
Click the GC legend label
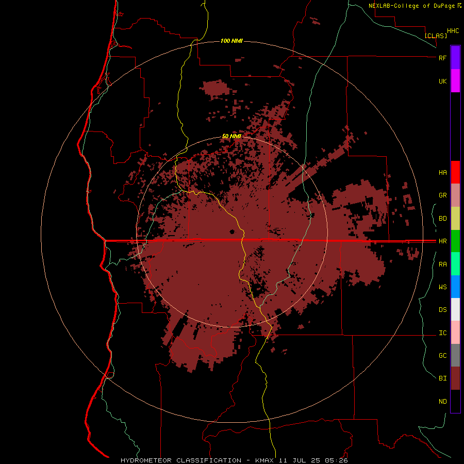point(442,355)
